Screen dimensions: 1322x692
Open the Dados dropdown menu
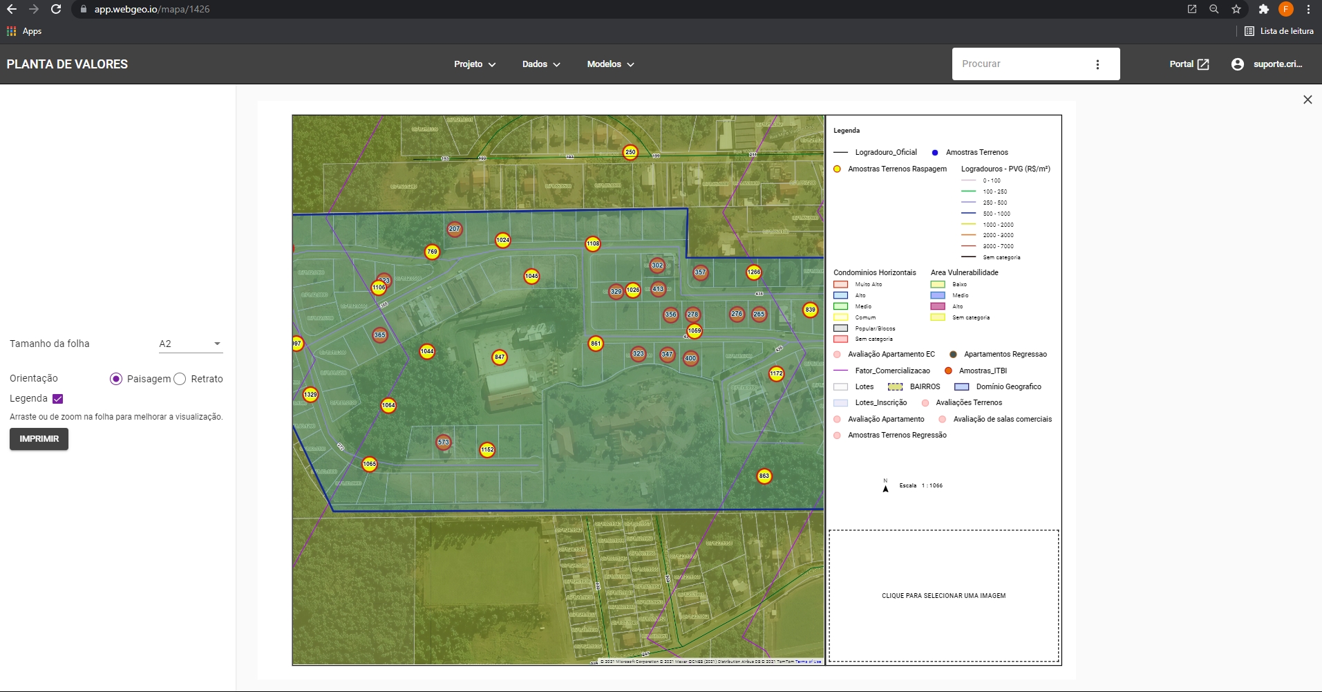point(541,64)
